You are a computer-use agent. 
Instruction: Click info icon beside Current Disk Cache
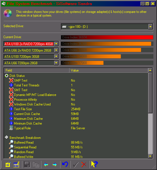click(11, 114)
